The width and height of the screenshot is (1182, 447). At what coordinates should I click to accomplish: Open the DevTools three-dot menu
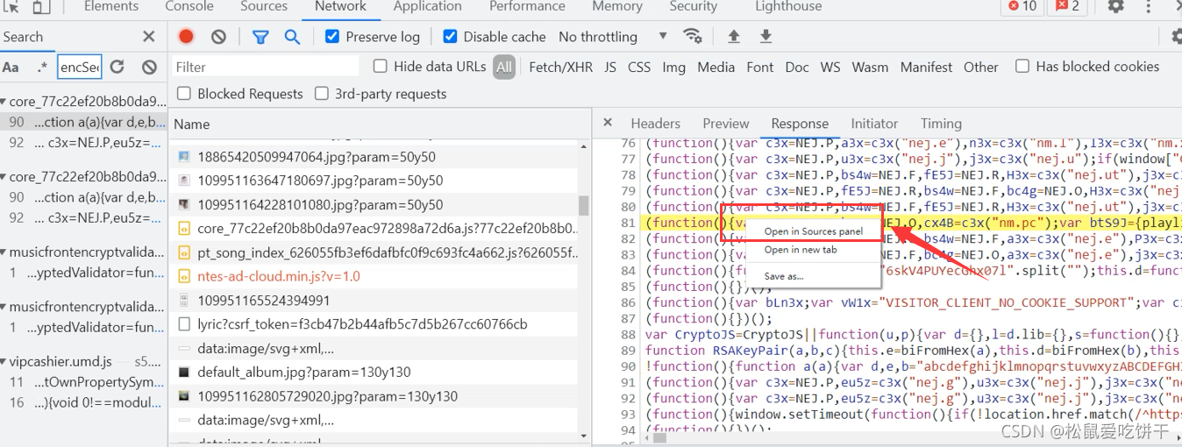1150,6
